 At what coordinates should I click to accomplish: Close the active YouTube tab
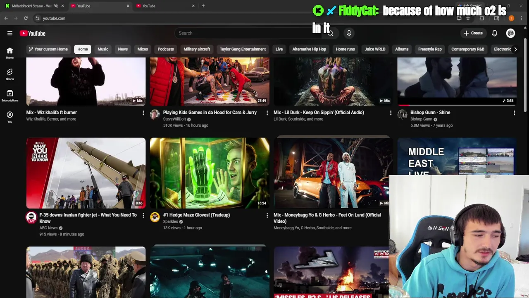(x=128, y=6)
